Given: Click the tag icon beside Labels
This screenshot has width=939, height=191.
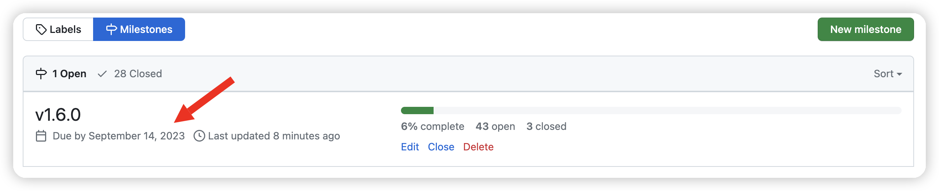Looking at the screenshot, I should point(41,29).
